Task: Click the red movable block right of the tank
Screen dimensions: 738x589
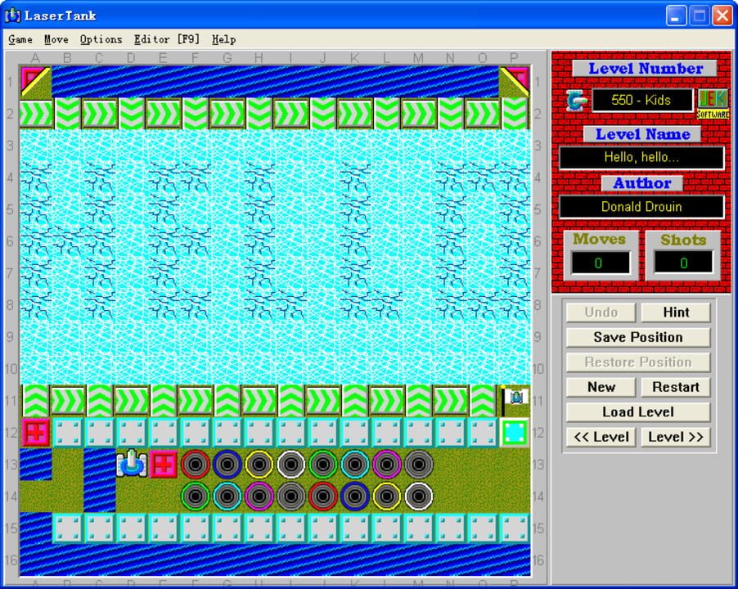Action: (163, 464)
